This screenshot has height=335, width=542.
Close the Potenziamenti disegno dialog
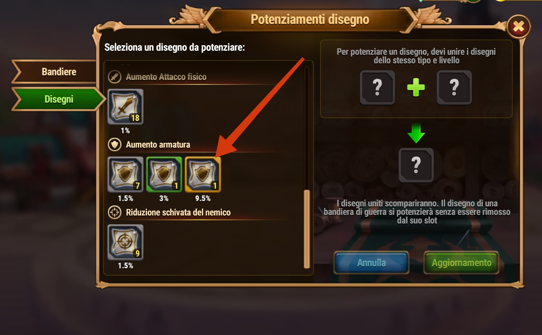pyautogui.click(x=518, y=26)
